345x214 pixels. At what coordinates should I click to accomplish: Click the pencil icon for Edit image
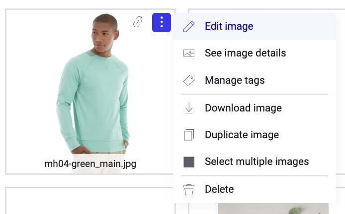(189, 26)
